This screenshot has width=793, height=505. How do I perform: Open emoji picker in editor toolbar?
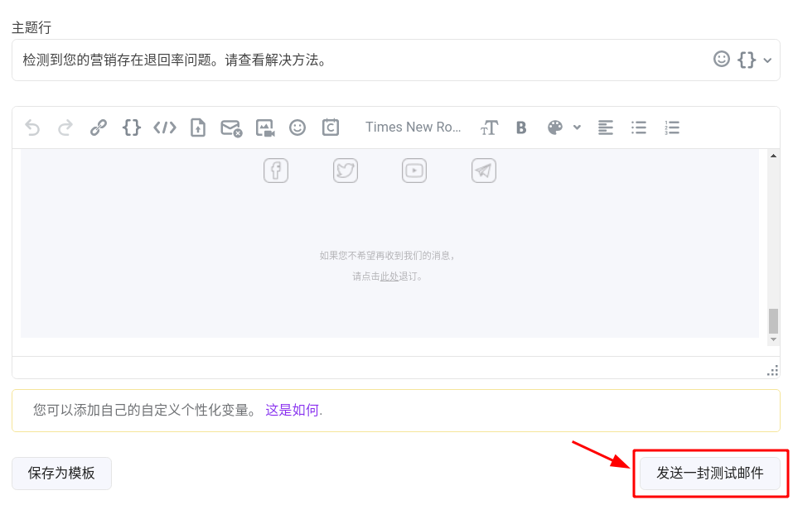297,127
